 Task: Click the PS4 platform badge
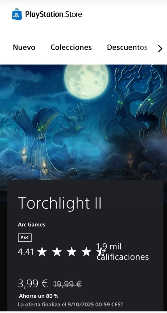pos(25,238)
